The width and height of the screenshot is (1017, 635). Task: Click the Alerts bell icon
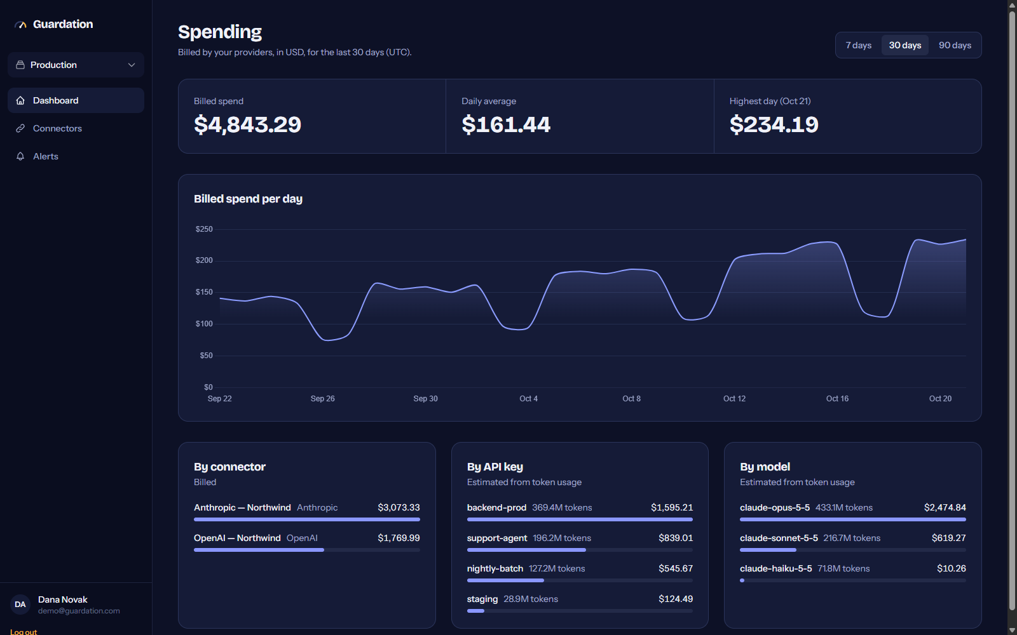coord(20,156)
